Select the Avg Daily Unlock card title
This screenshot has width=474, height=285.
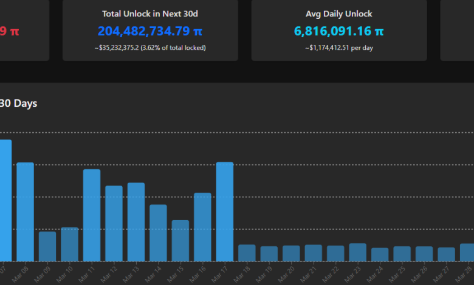pos(339,13)
